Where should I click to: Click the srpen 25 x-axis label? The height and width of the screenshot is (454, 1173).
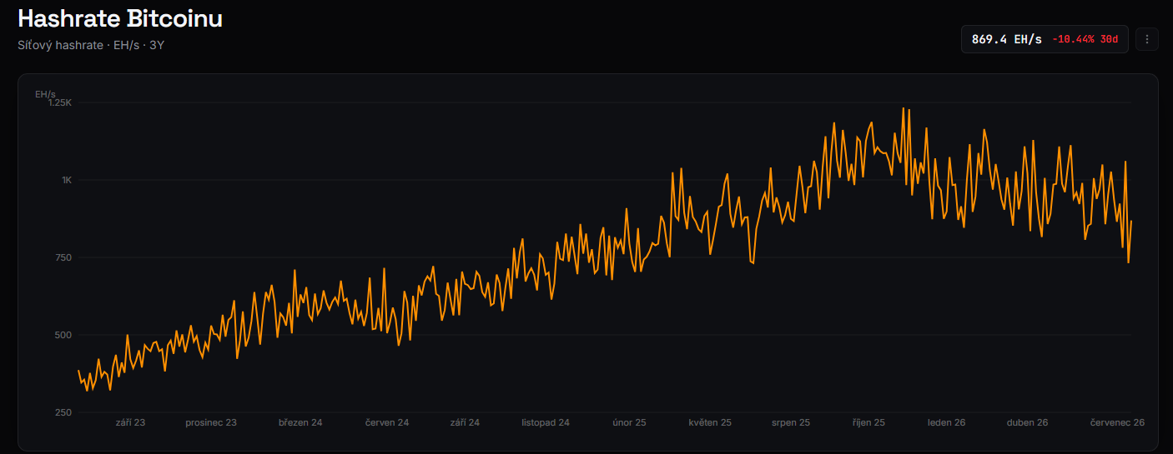coord(791,422)
